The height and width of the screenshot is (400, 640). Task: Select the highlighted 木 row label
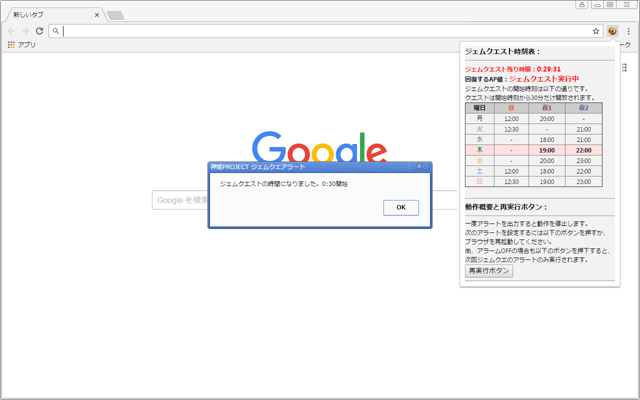click(x=479, y=150)
